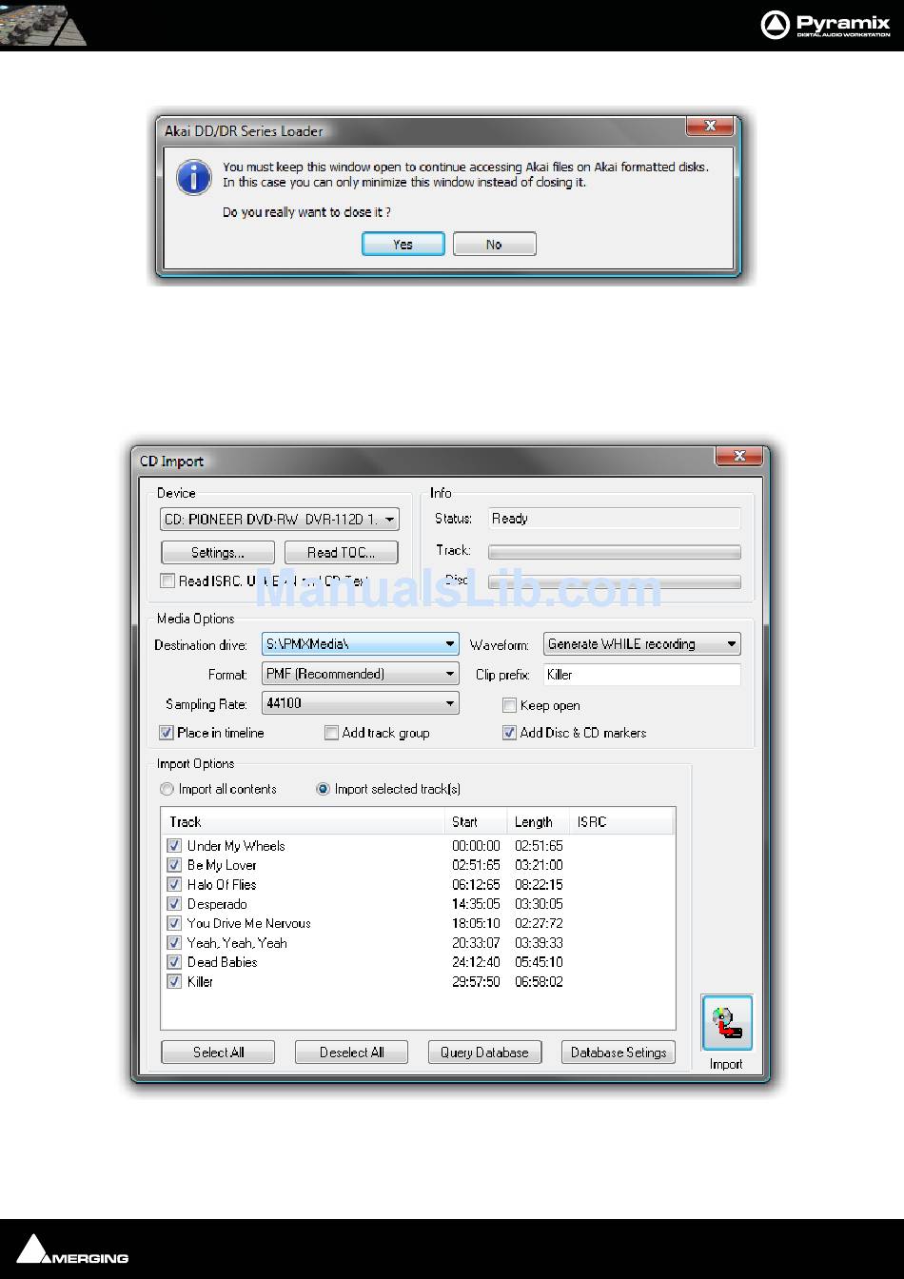Open Database Settings button
Viewport: 904px width, 1279px height.
tap(619, 1053)
